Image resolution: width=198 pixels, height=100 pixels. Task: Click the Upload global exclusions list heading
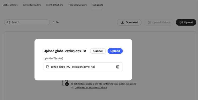pyautogui.click(x=65, y=51)
